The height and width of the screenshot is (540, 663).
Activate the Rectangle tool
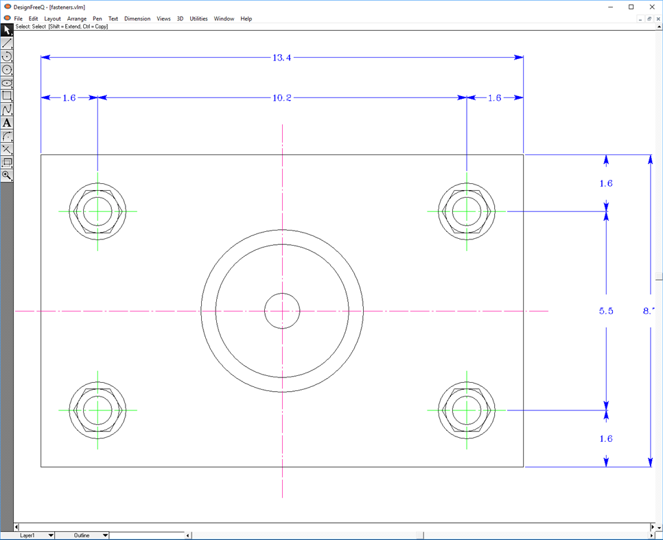point(8,96)
